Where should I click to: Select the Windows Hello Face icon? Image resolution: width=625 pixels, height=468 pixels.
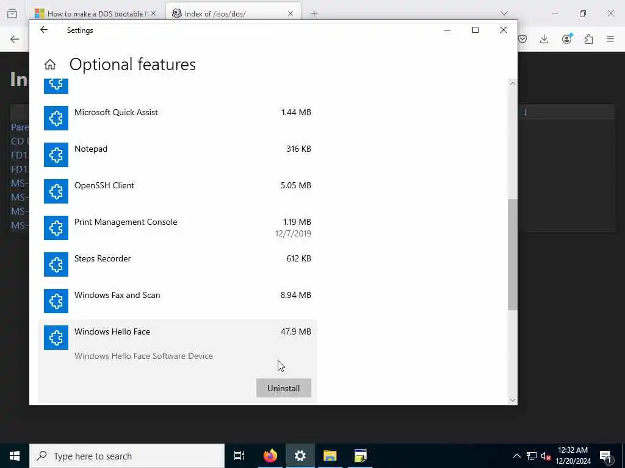coord(56,338)
